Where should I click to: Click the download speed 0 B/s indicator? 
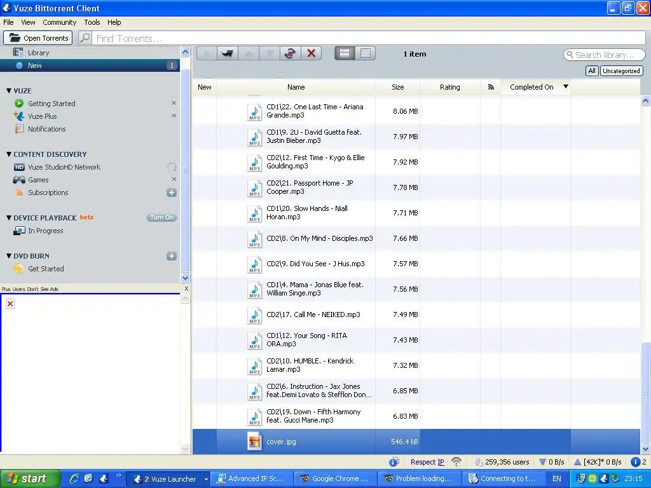[551, 462]
